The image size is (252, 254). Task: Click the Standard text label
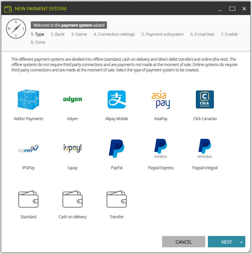28,217
